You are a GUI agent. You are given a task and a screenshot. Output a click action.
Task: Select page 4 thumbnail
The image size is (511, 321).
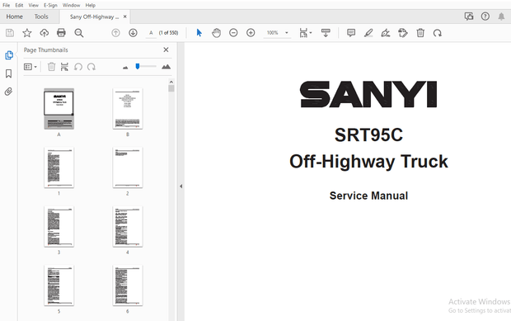128,226
